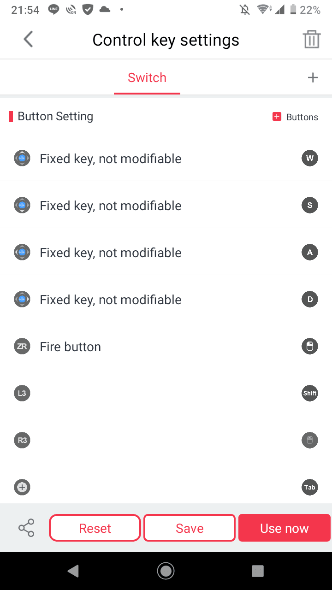Switch to the Switch tab
This screenshot has width=332, height=590.
[147, 78]
